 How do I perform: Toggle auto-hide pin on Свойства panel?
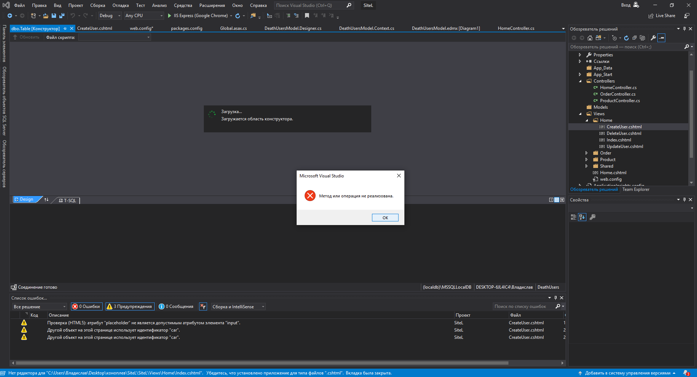[x=684, y=200]
